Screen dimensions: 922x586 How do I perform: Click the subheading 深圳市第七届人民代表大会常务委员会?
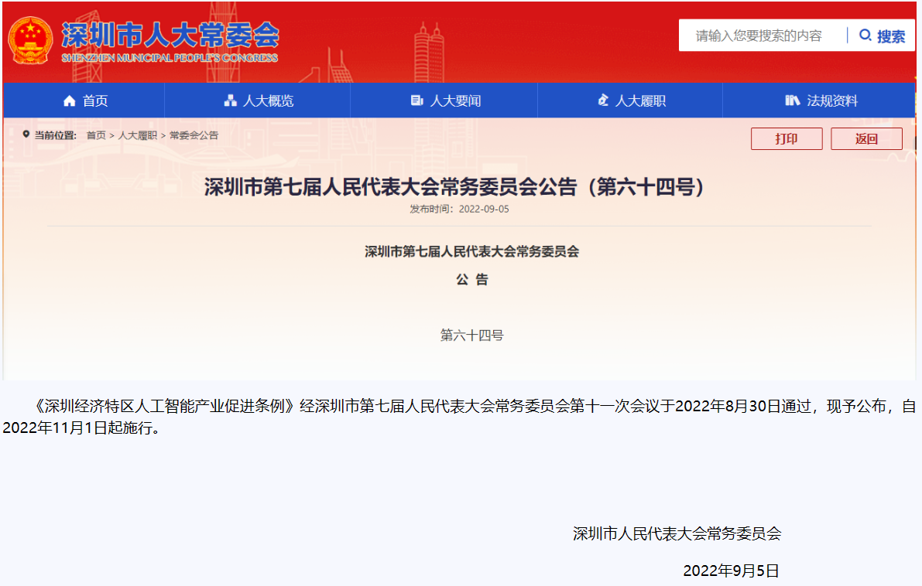pyautogui.click(x=472, y=251)
